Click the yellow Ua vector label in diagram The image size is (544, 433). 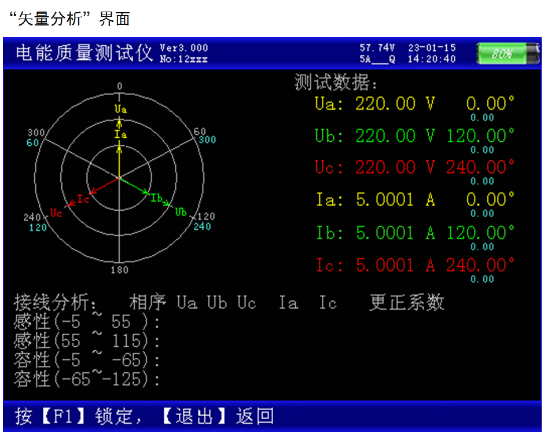click(x=120, y=109)
